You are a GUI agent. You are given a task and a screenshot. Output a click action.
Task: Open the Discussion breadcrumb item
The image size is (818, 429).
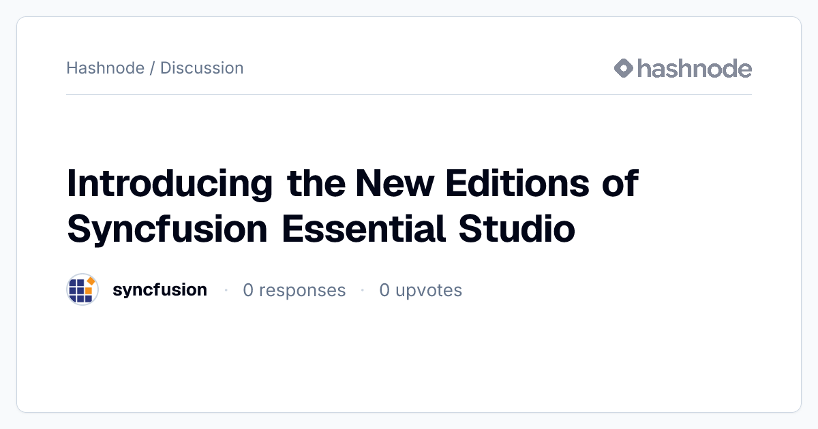pyautogui.click(x=202, y=68)
